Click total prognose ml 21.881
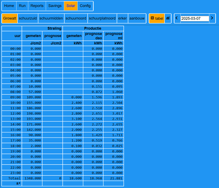This screenshot has width=219, height=188. click(x=114, y=178)
